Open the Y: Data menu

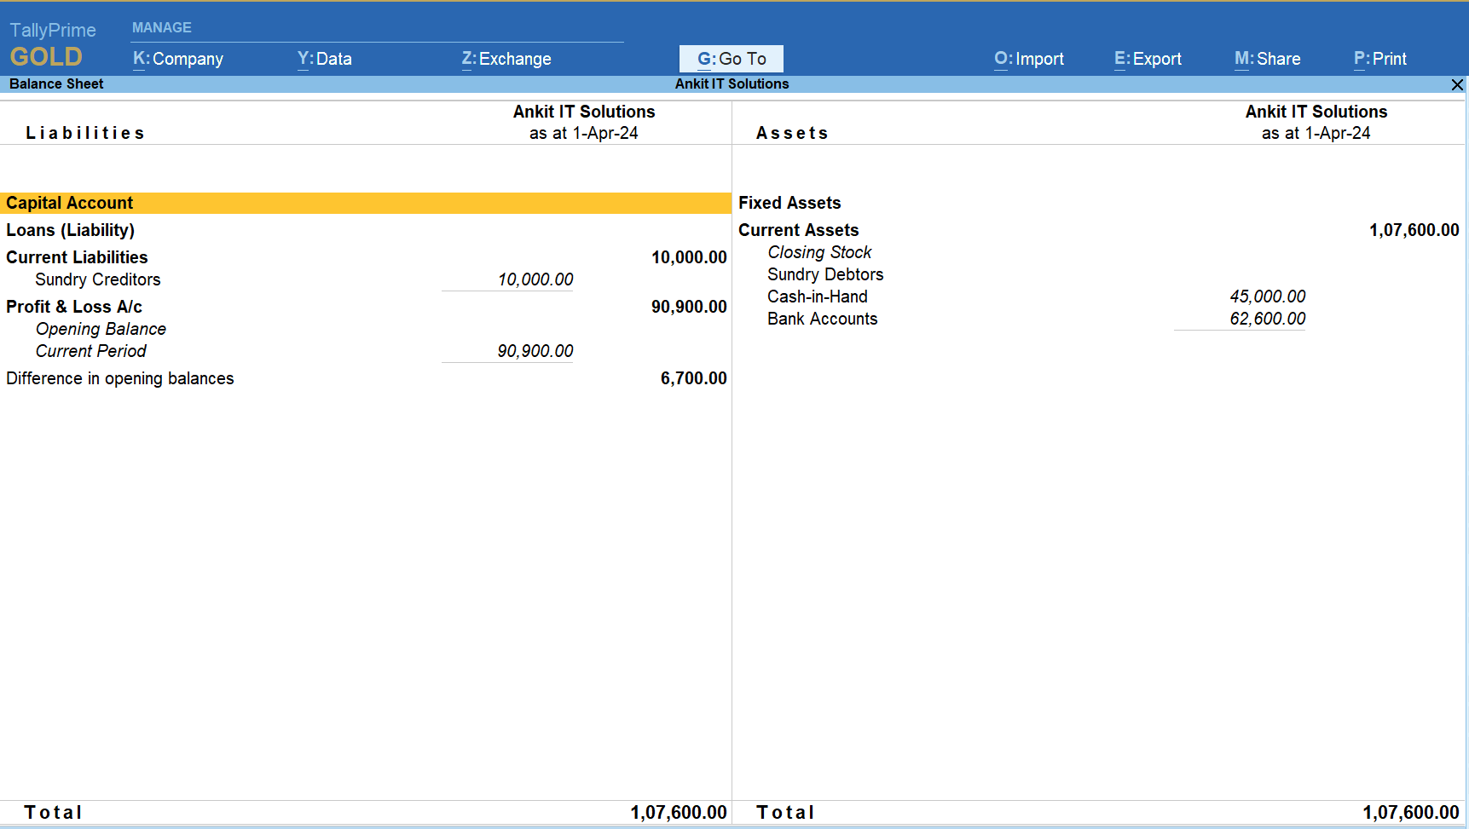324,59
